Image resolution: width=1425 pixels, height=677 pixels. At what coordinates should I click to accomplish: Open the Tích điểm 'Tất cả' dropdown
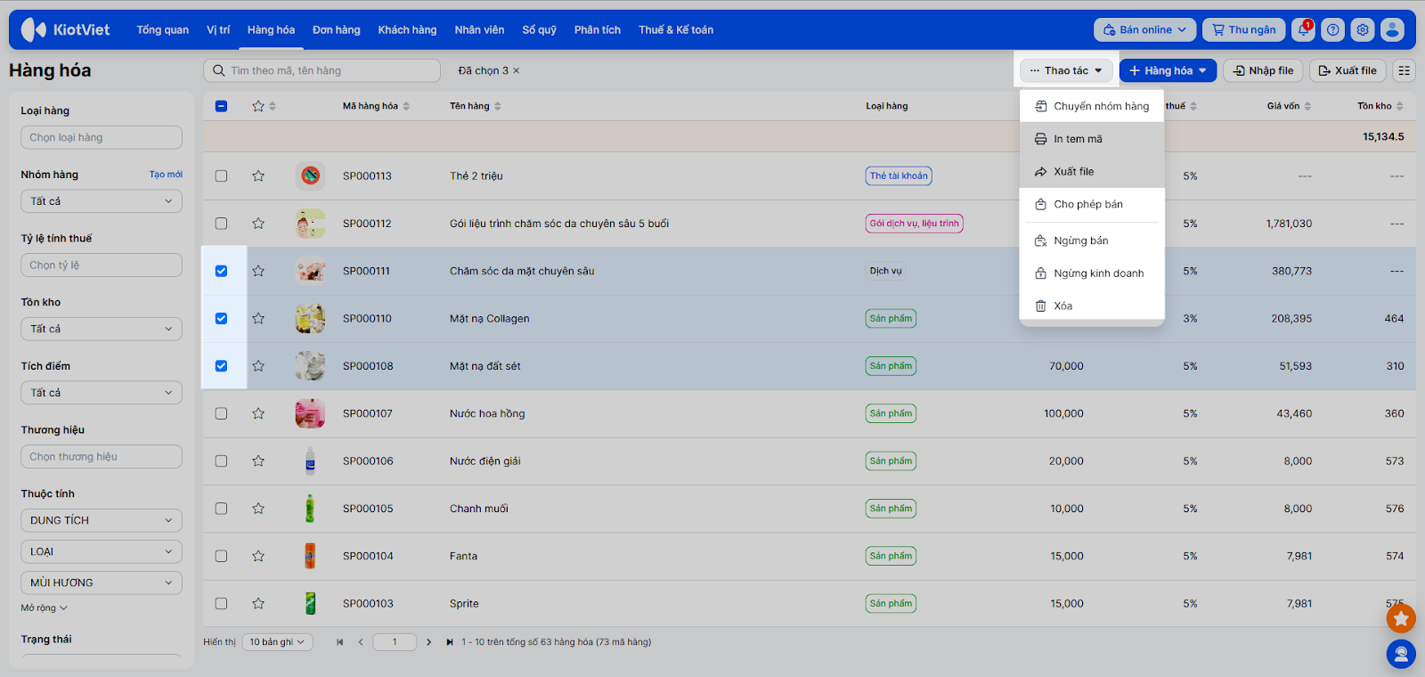(x=102, y=393)
